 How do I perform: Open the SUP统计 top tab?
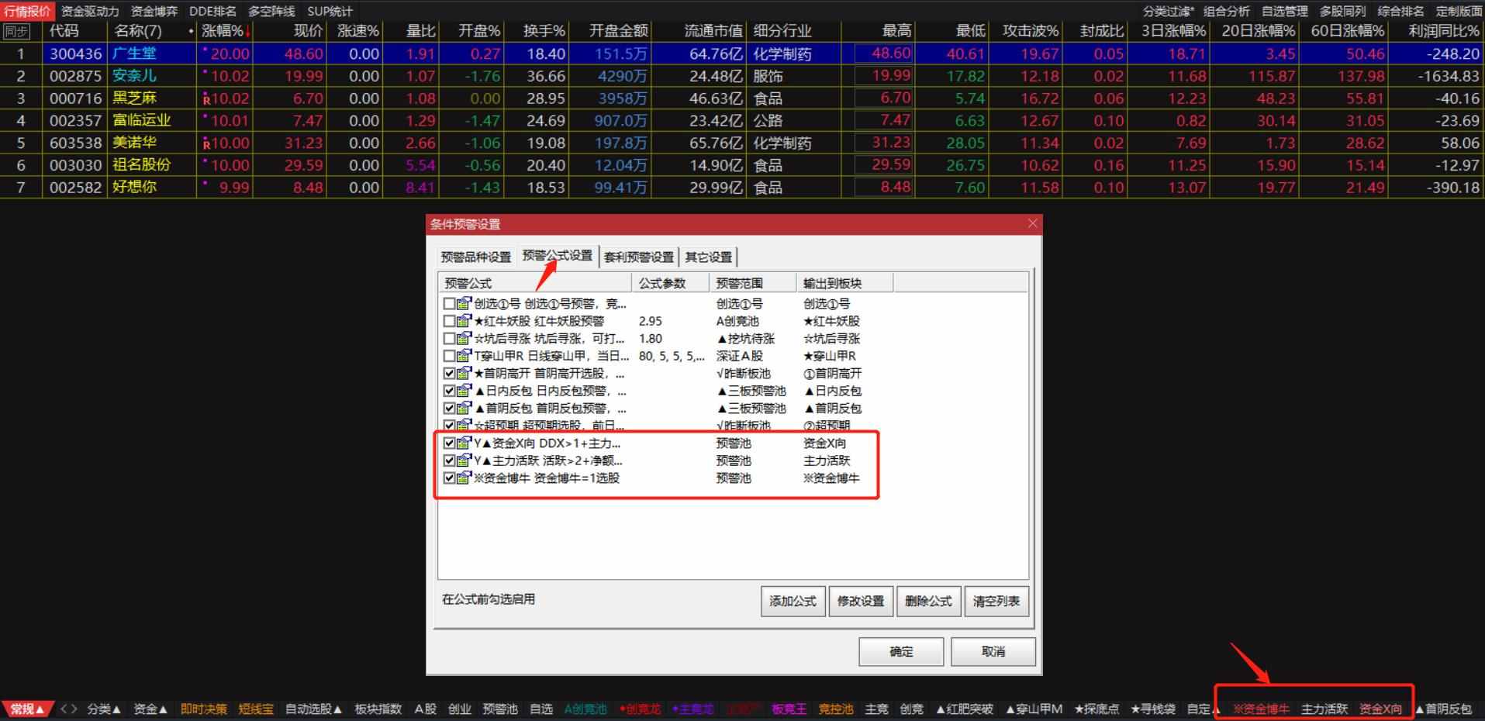coord(330,11)
